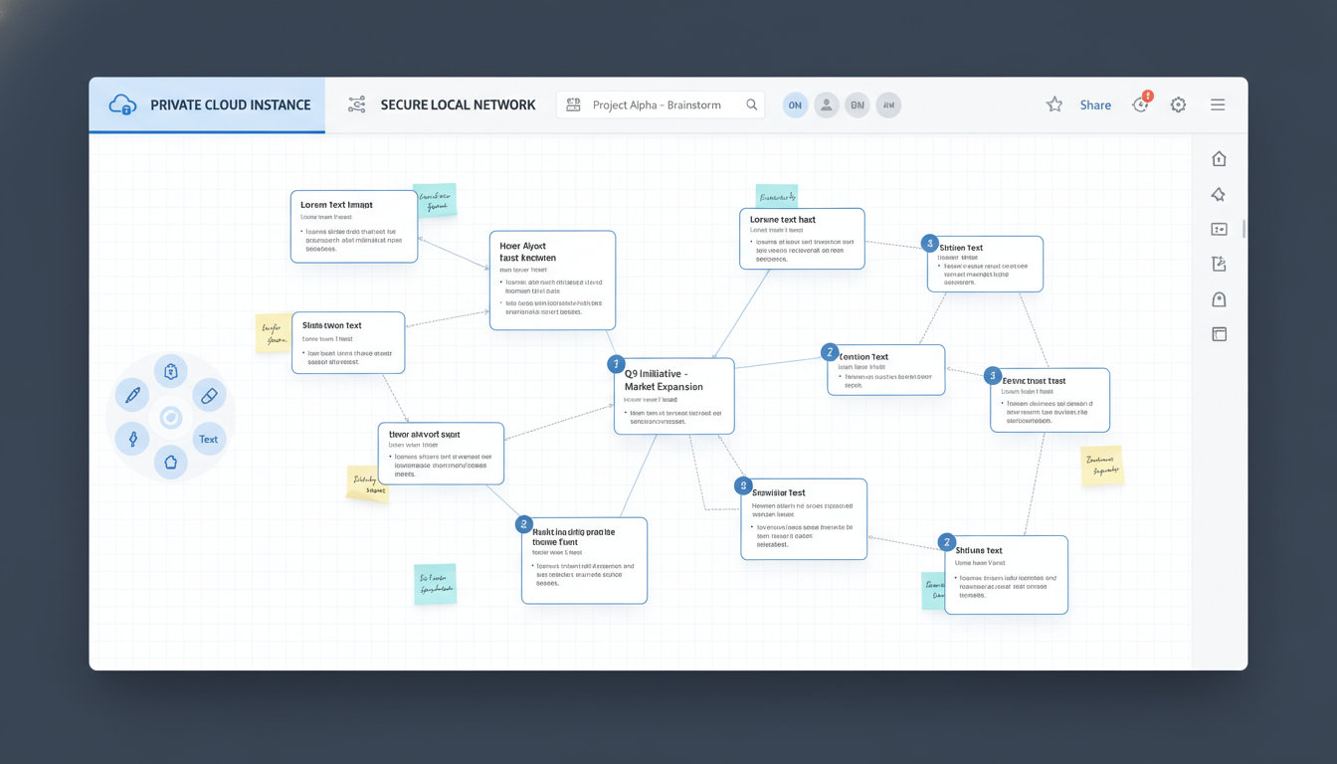Click the center button of the radial menu

pyautogui.click(x=171, y=418)
